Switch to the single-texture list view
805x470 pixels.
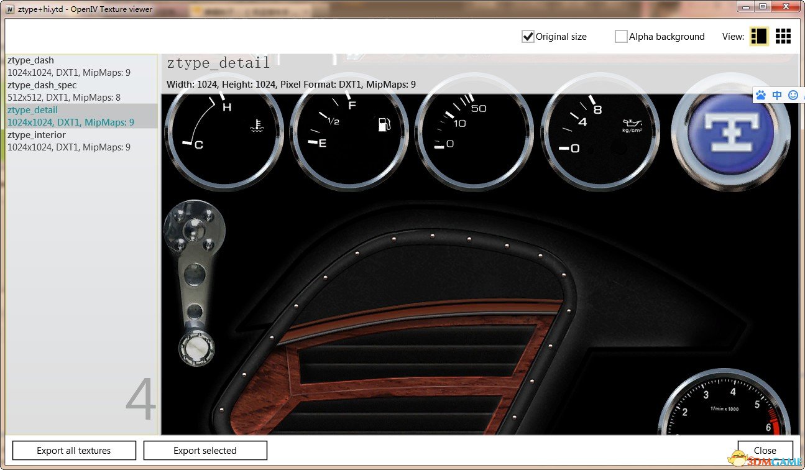[759, 36]
